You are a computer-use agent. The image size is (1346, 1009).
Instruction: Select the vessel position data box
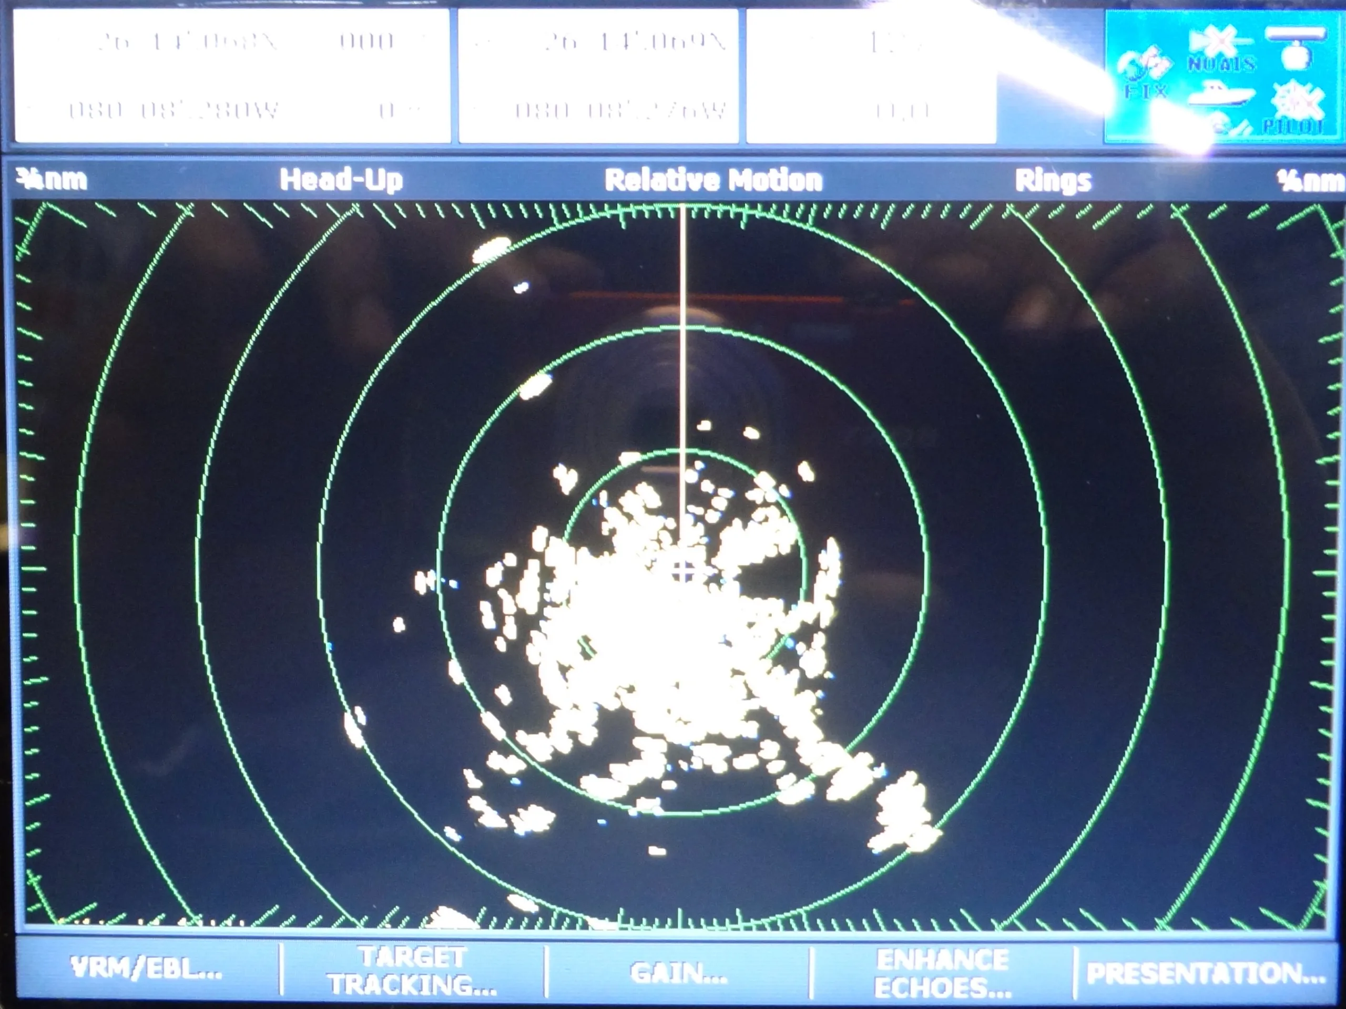click(231, 76)
